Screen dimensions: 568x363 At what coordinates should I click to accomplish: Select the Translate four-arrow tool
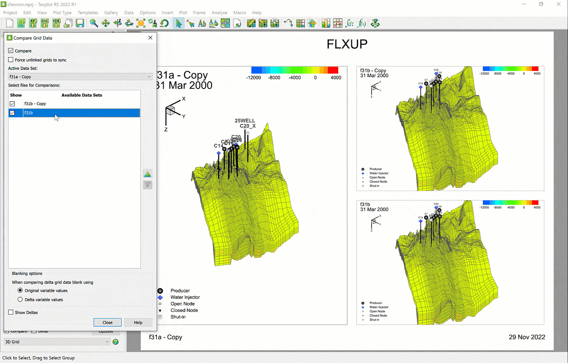[106, 23]
